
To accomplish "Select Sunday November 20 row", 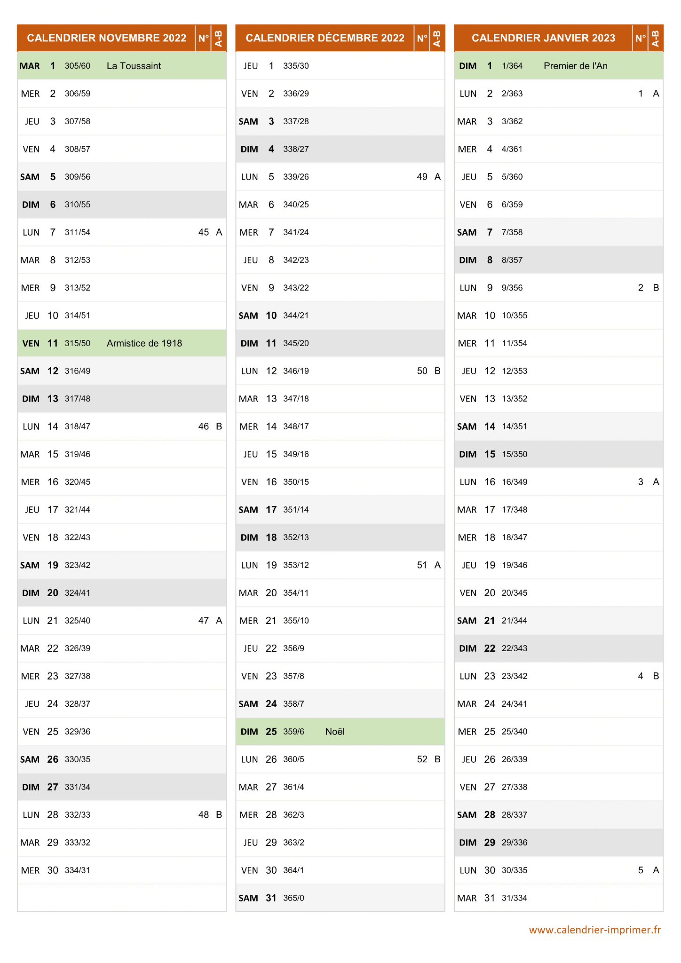I will [x=122, y=593].
